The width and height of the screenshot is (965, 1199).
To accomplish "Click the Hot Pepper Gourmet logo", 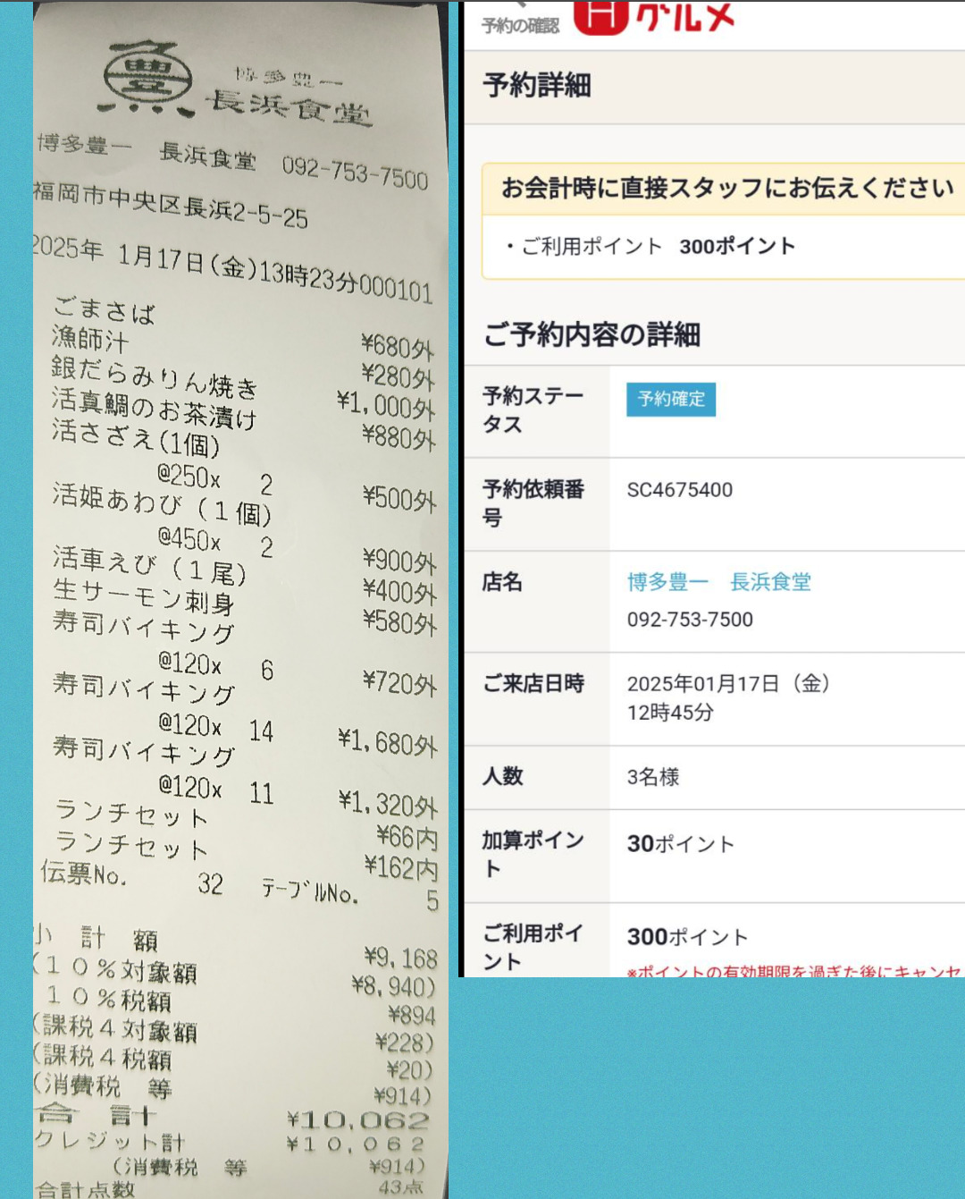I will coord(654,18).
